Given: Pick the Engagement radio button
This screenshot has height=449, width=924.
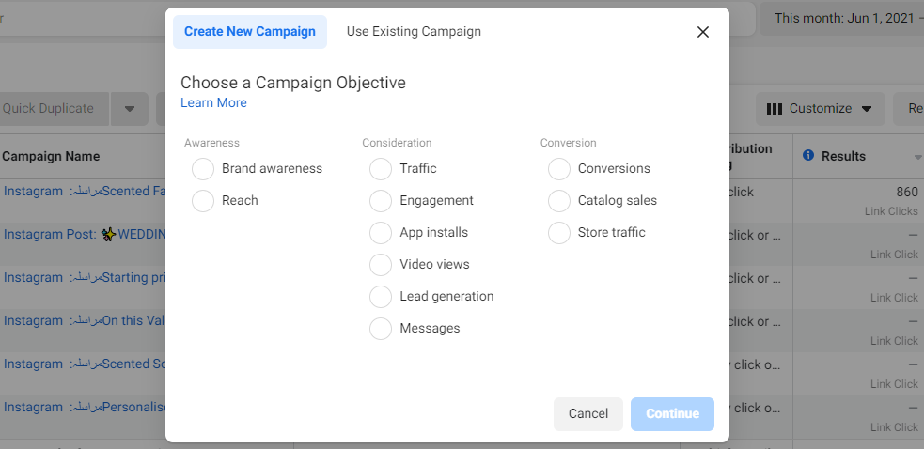Looking at the screenshot, I should [381, 200].
